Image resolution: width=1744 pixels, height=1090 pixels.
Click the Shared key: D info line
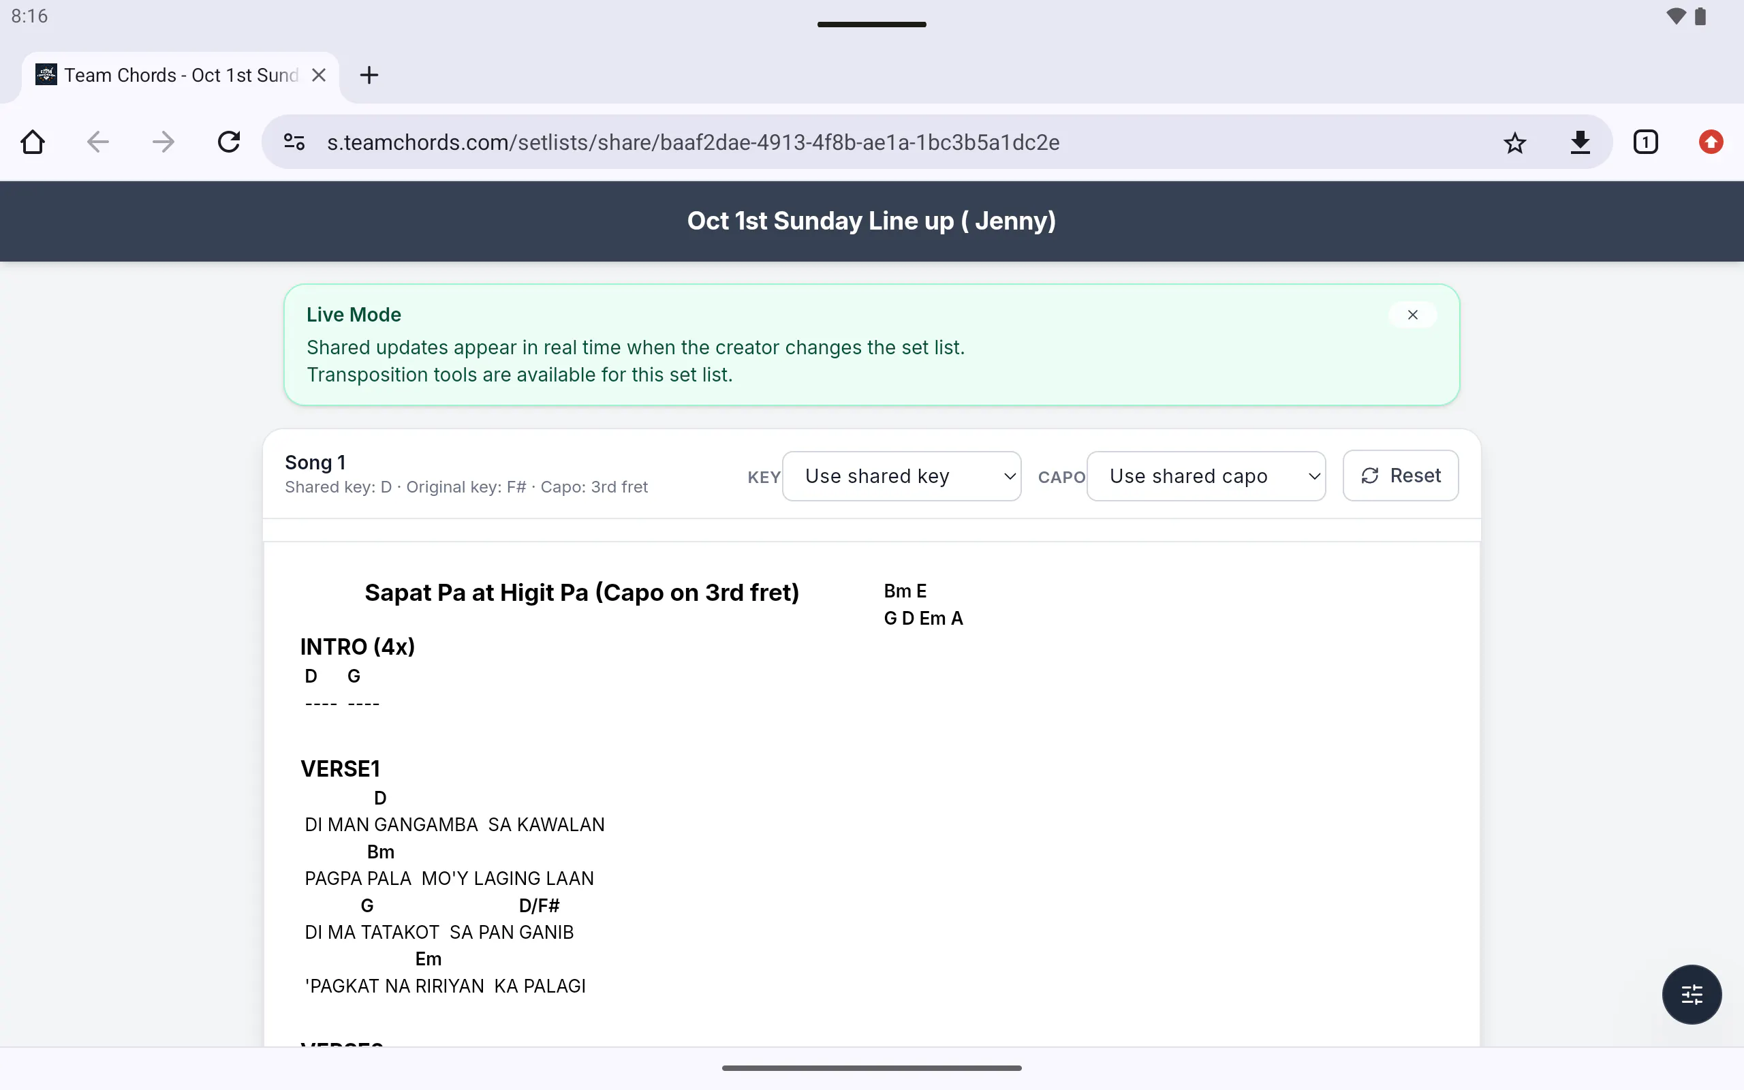(x=466, y=487)
